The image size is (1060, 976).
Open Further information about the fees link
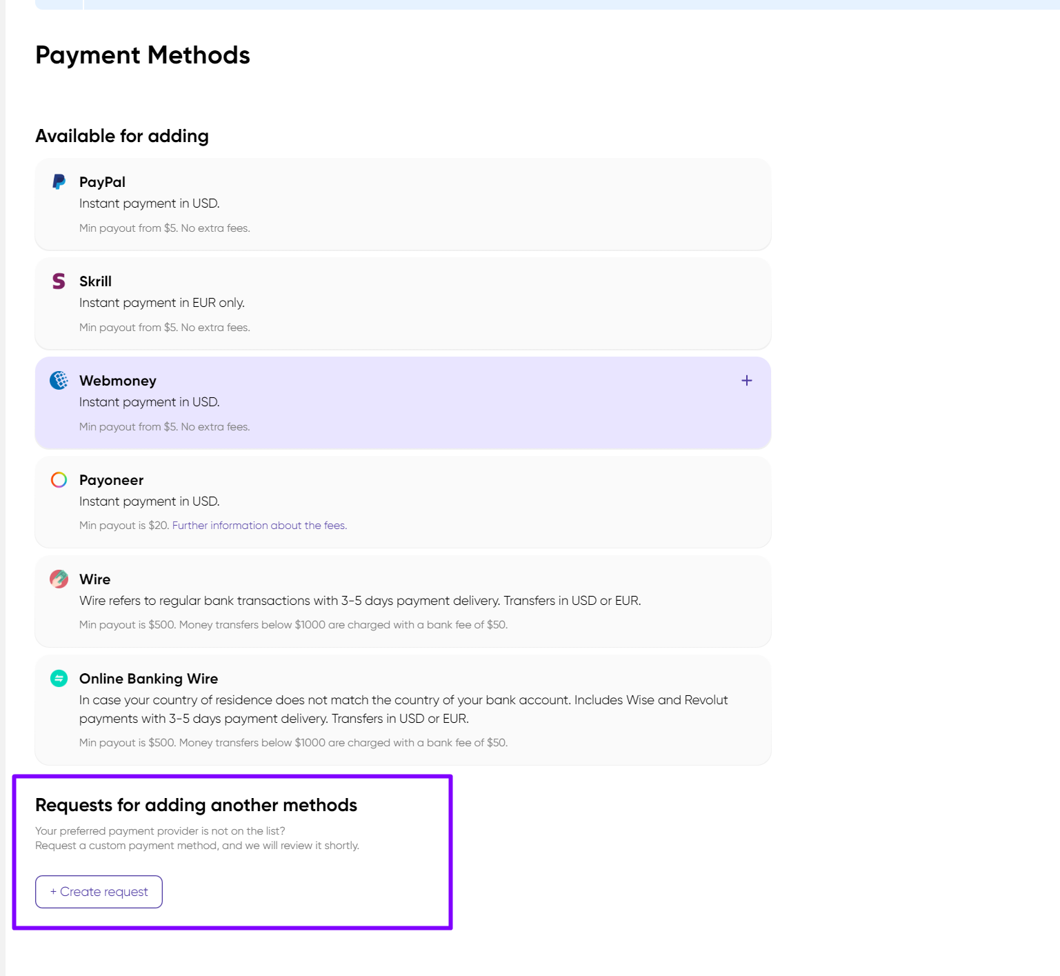point(259,526)
